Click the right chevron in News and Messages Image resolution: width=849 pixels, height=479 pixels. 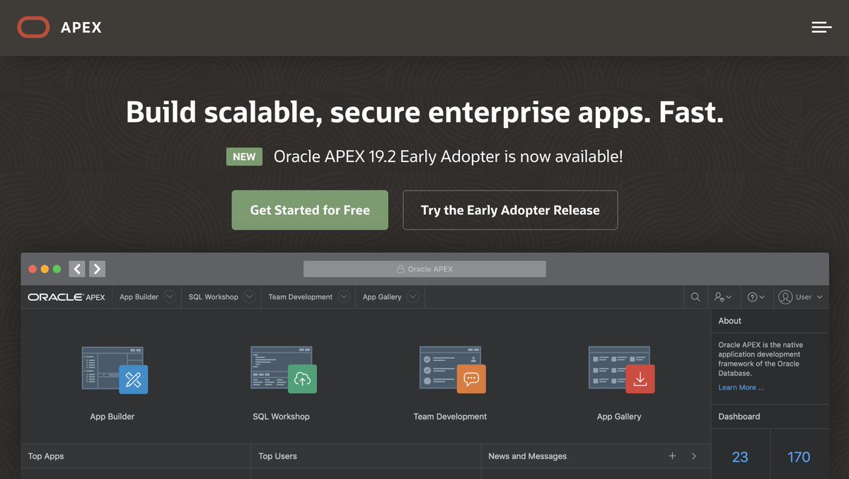tap(694, 456)
